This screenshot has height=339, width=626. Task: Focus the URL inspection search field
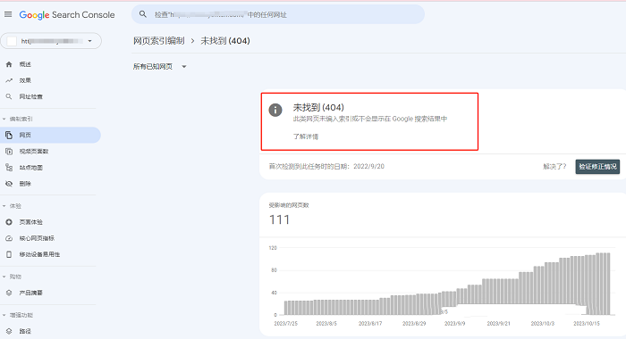[278, 15]
